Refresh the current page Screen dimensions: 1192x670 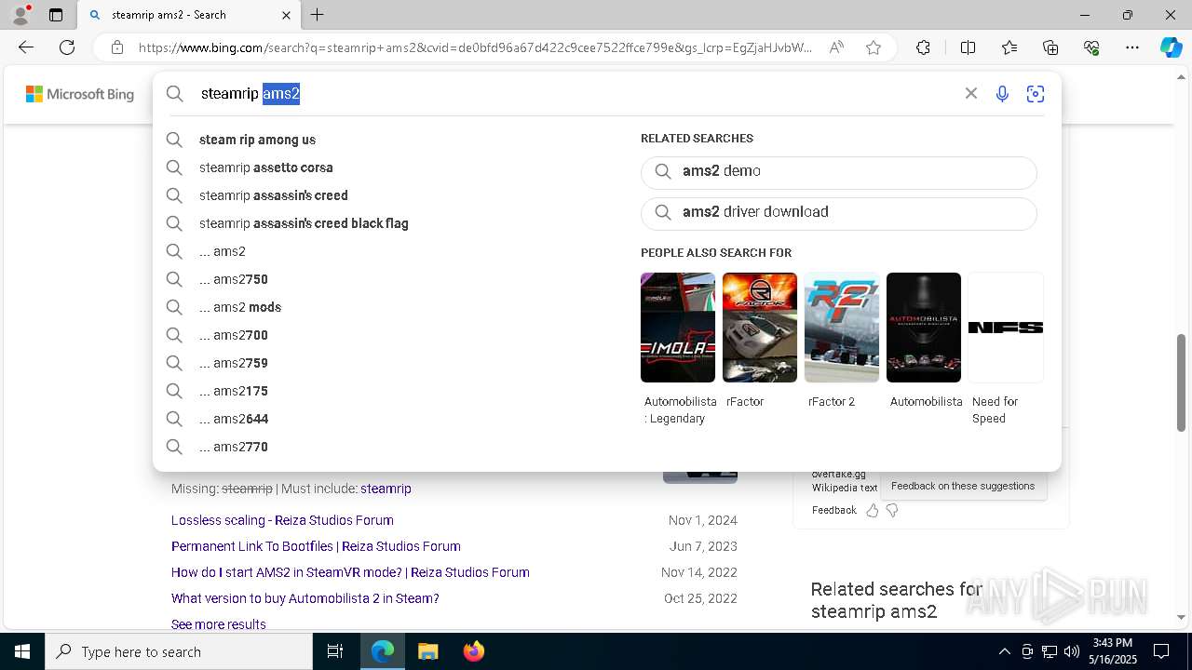(67, 47)
